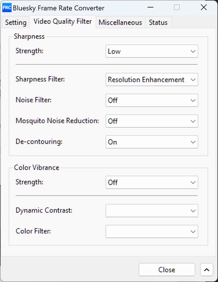Viewport: 218px width, 282px height.
Task: Click the chevron arrow of the Color Filter combo box
Action: click(193, 231)
